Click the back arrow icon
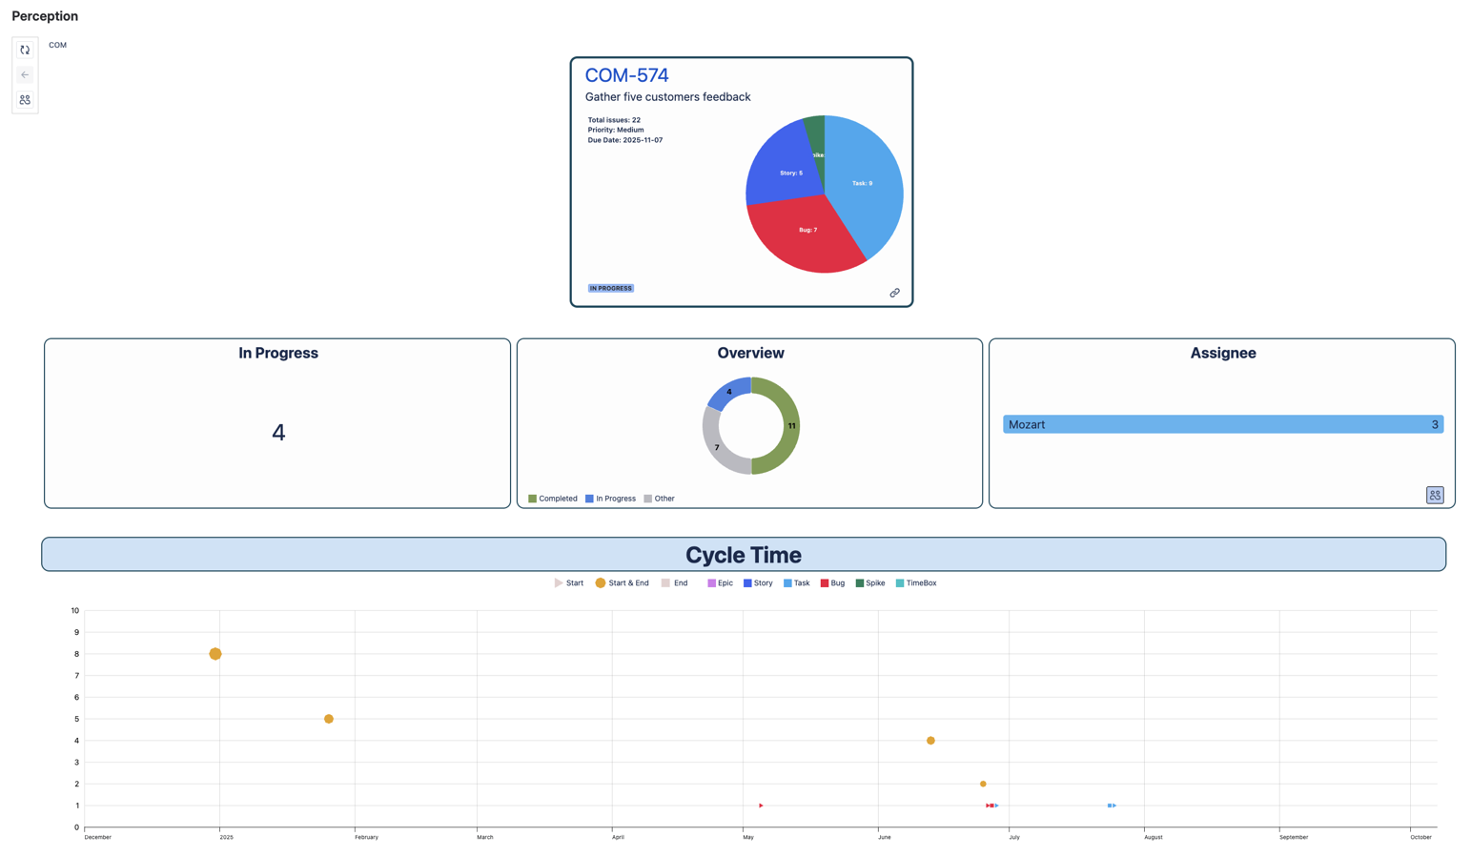This screenshot has width=1471, height=857. point(25,74)
